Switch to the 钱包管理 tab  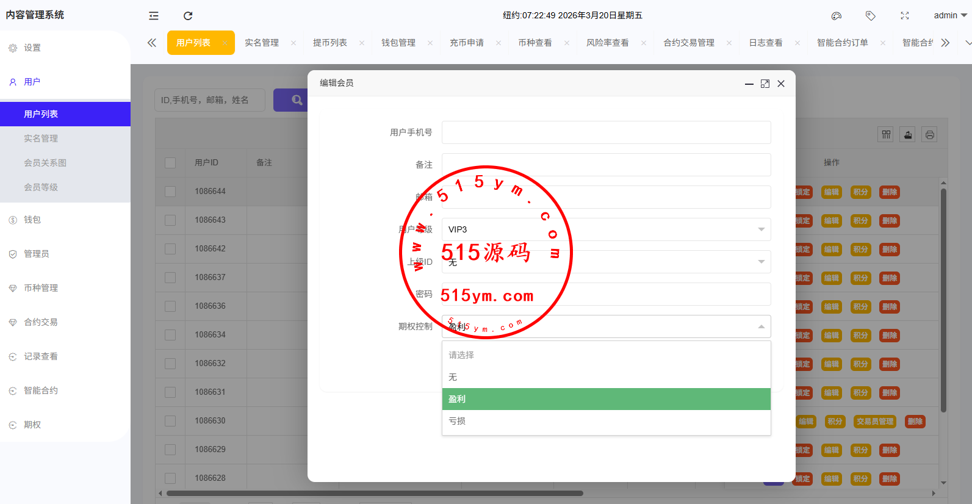[398, 43]
